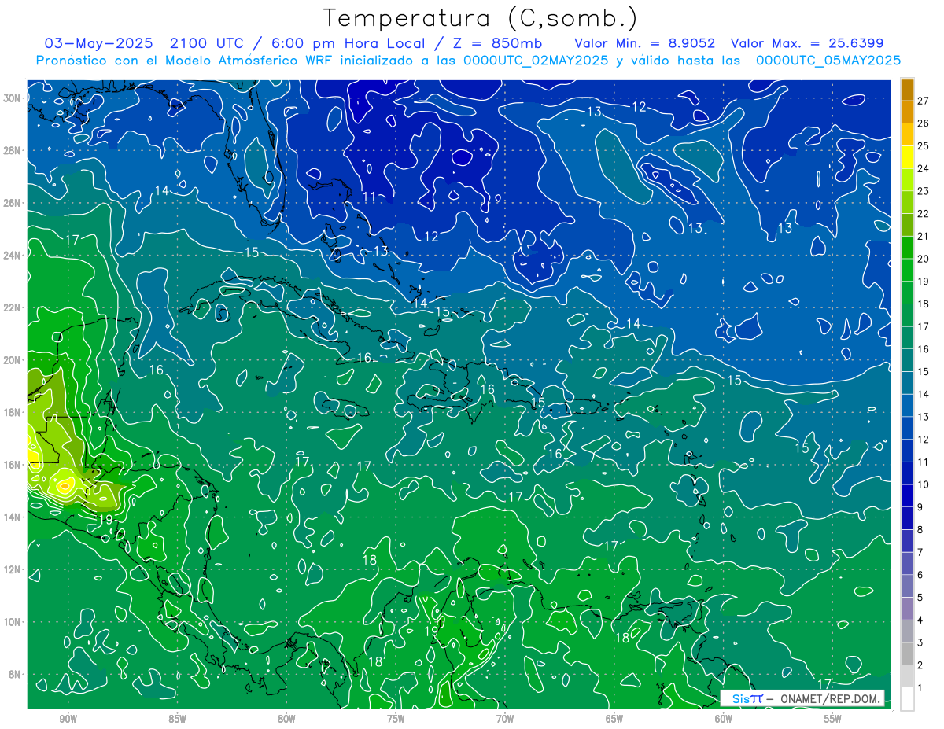Image resolution: width=944 pixels, height=729 pixels.
Task: Click the '20' label on the color legend
Action: tap(923, 259)
